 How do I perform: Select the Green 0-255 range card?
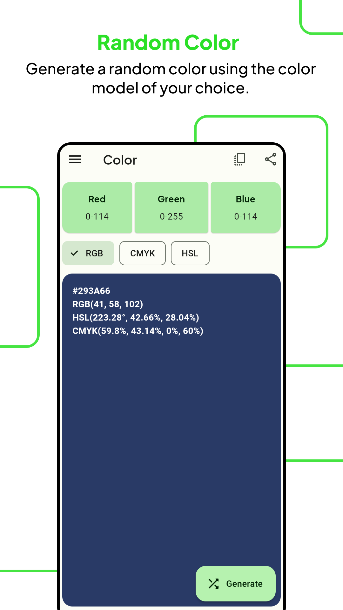(171, 207)
